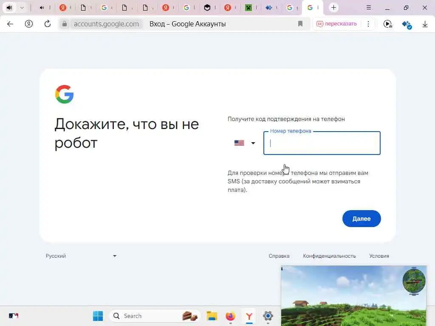Open the Конфиденциальность link

point(329,256)
